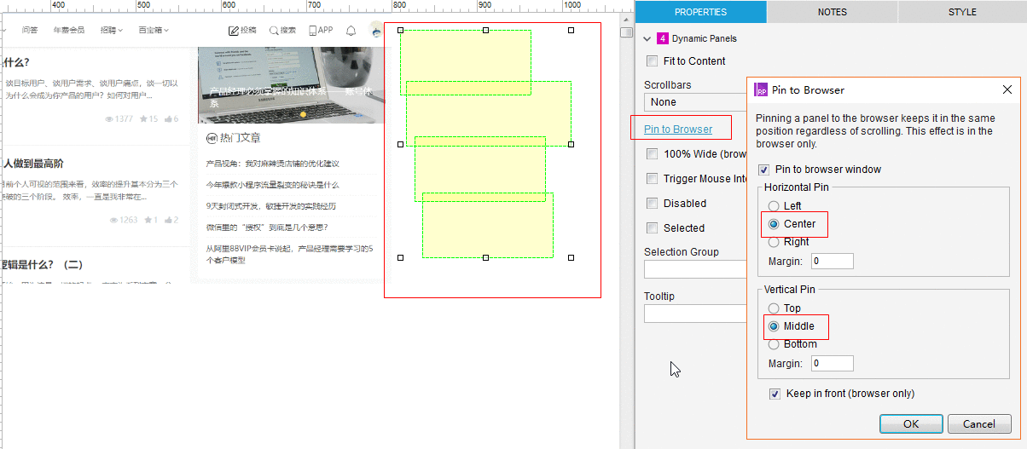Switch to the PROPERTIES tab
Screen dimensions: 1027x449
pyautogui.click(x=700, y=12)
